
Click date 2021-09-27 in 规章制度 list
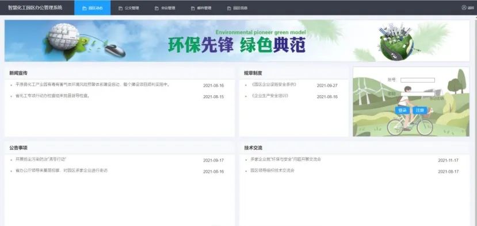[x=327, y=85]
